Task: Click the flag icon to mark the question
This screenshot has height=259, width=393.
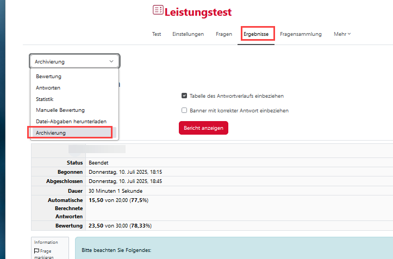Action: (x=36, y=251)
